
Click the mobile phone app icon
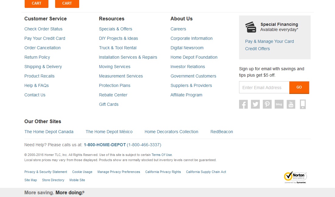303,104
